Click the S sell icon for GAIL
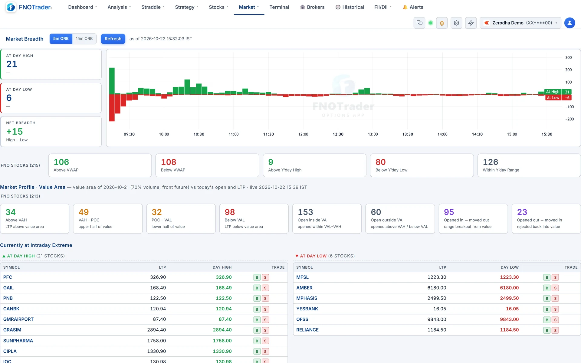The width and height of the screenshot is (581, 363). point(265,288)
